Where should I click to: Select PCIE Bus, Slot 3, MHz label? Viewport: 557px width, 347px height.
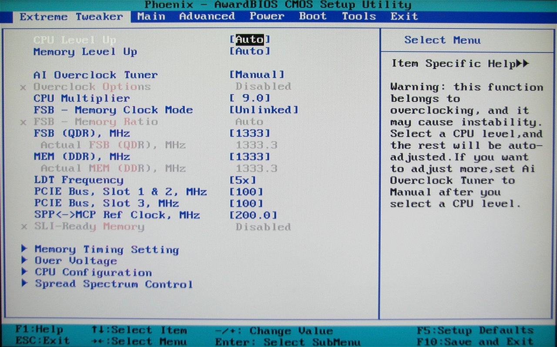tap(107, 204)
